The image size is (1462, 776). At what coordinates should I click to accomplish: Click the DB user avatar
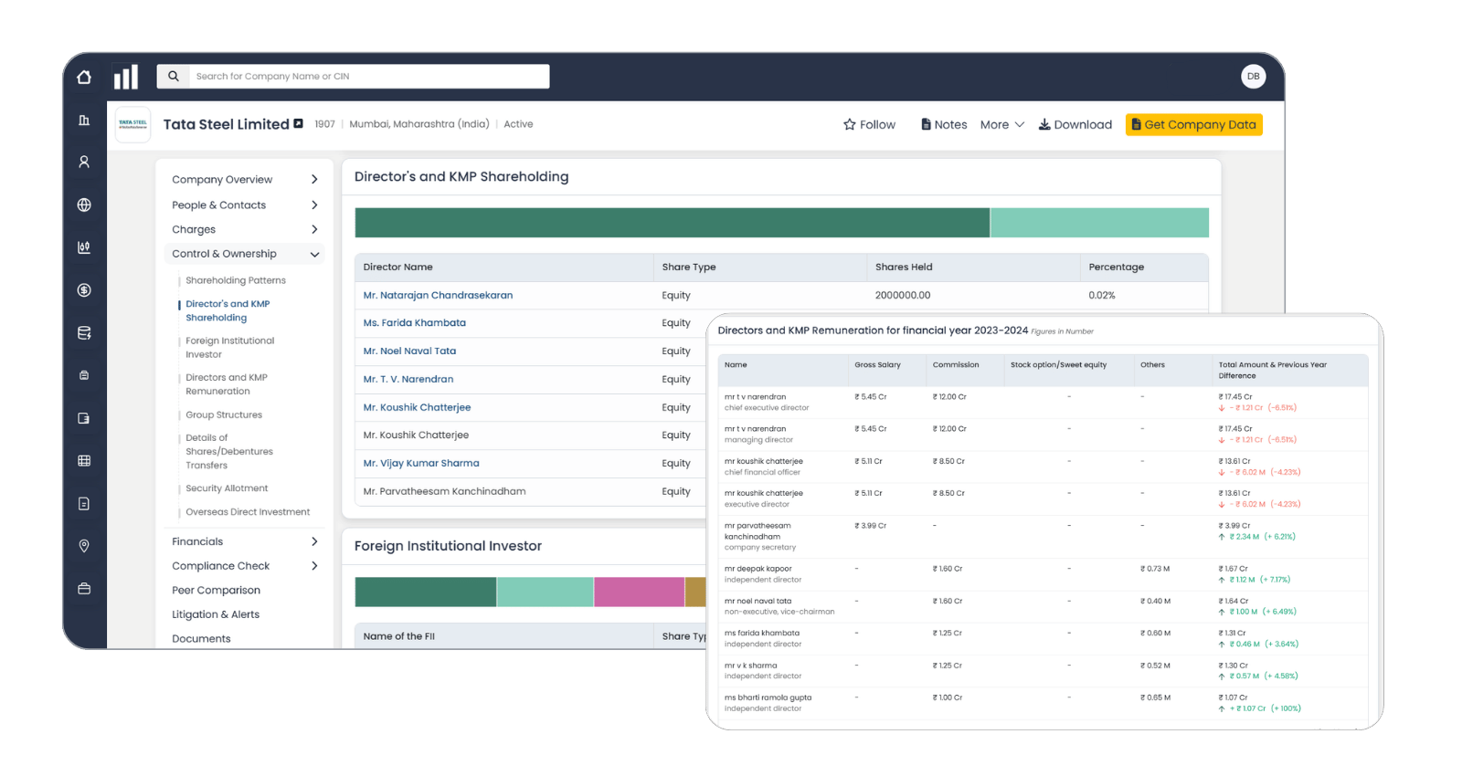point(1253,77)
